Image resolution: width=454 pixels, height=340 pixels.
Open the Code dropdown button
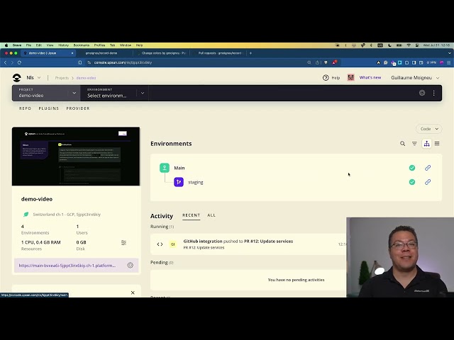click(428, 129)
